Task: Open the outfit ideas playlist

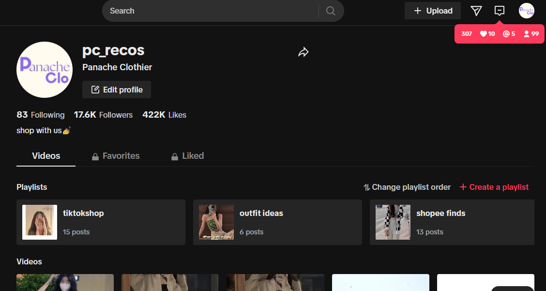Action: click(x=277, y=222)
